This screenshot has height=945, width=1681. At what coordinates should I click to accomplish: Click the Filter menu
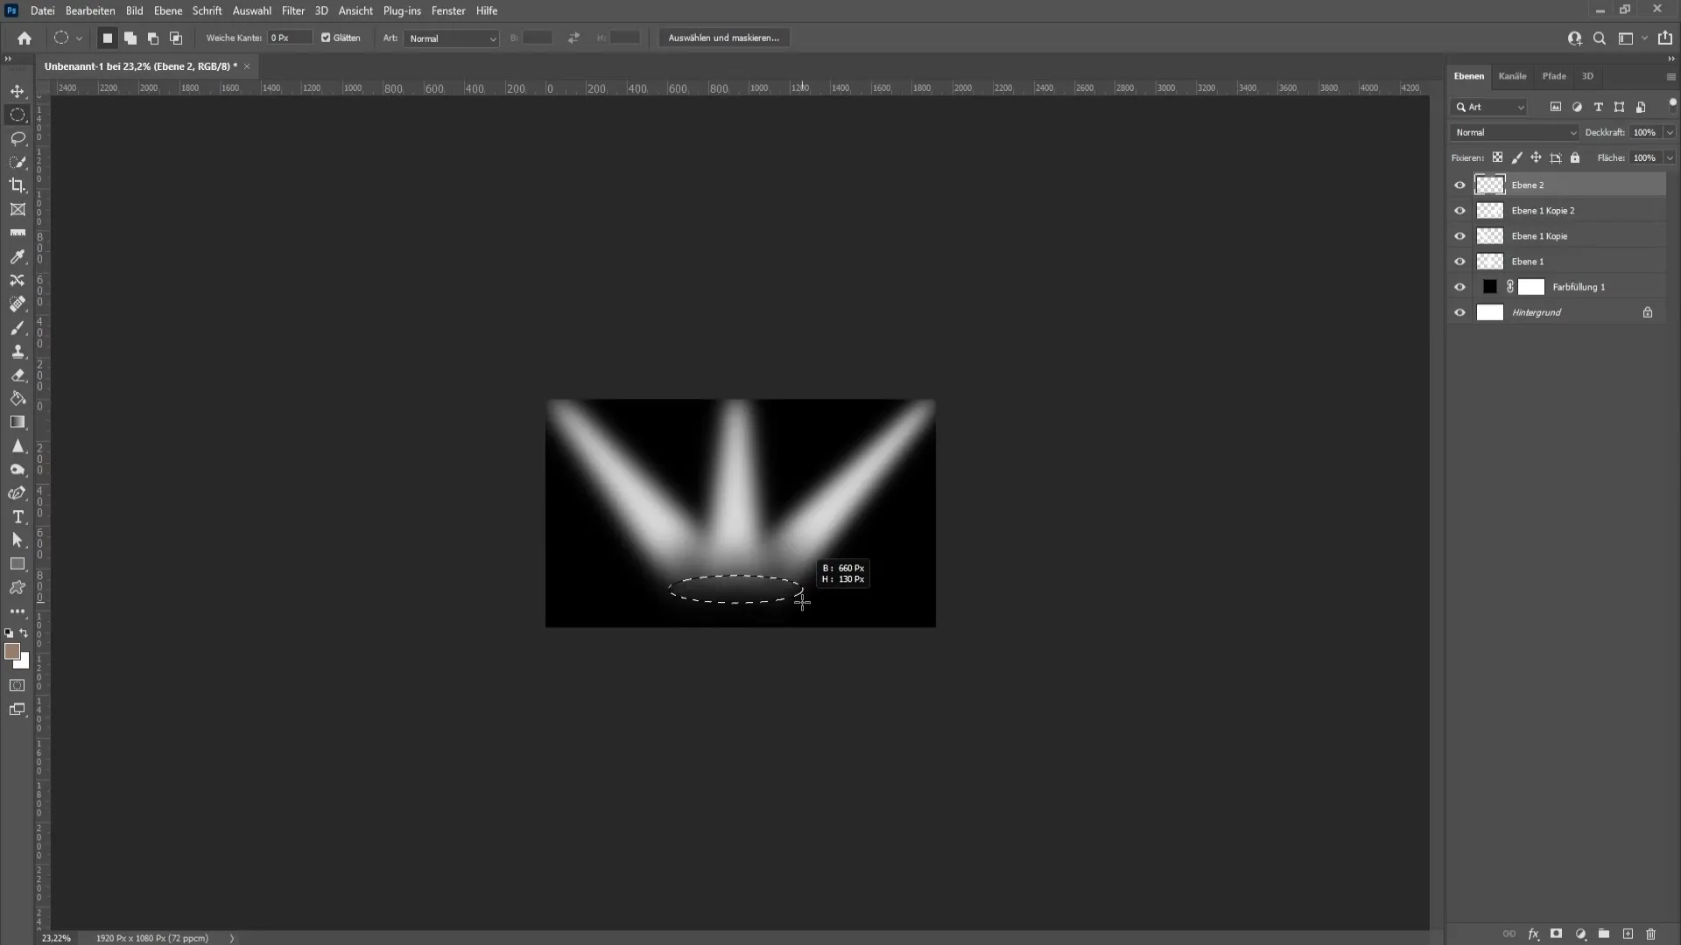click(x=293, y=10)
